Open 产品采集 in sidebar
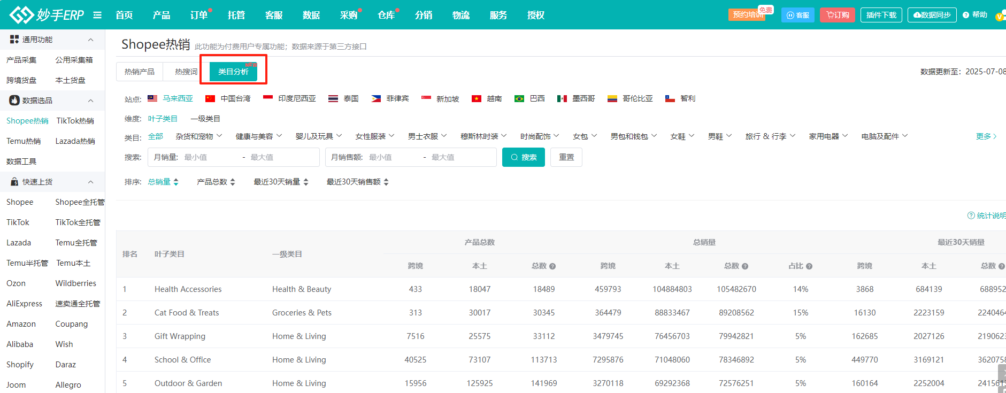Image resolution: width=1006 pixels, height=393 pixels. (x=21, y=60)
